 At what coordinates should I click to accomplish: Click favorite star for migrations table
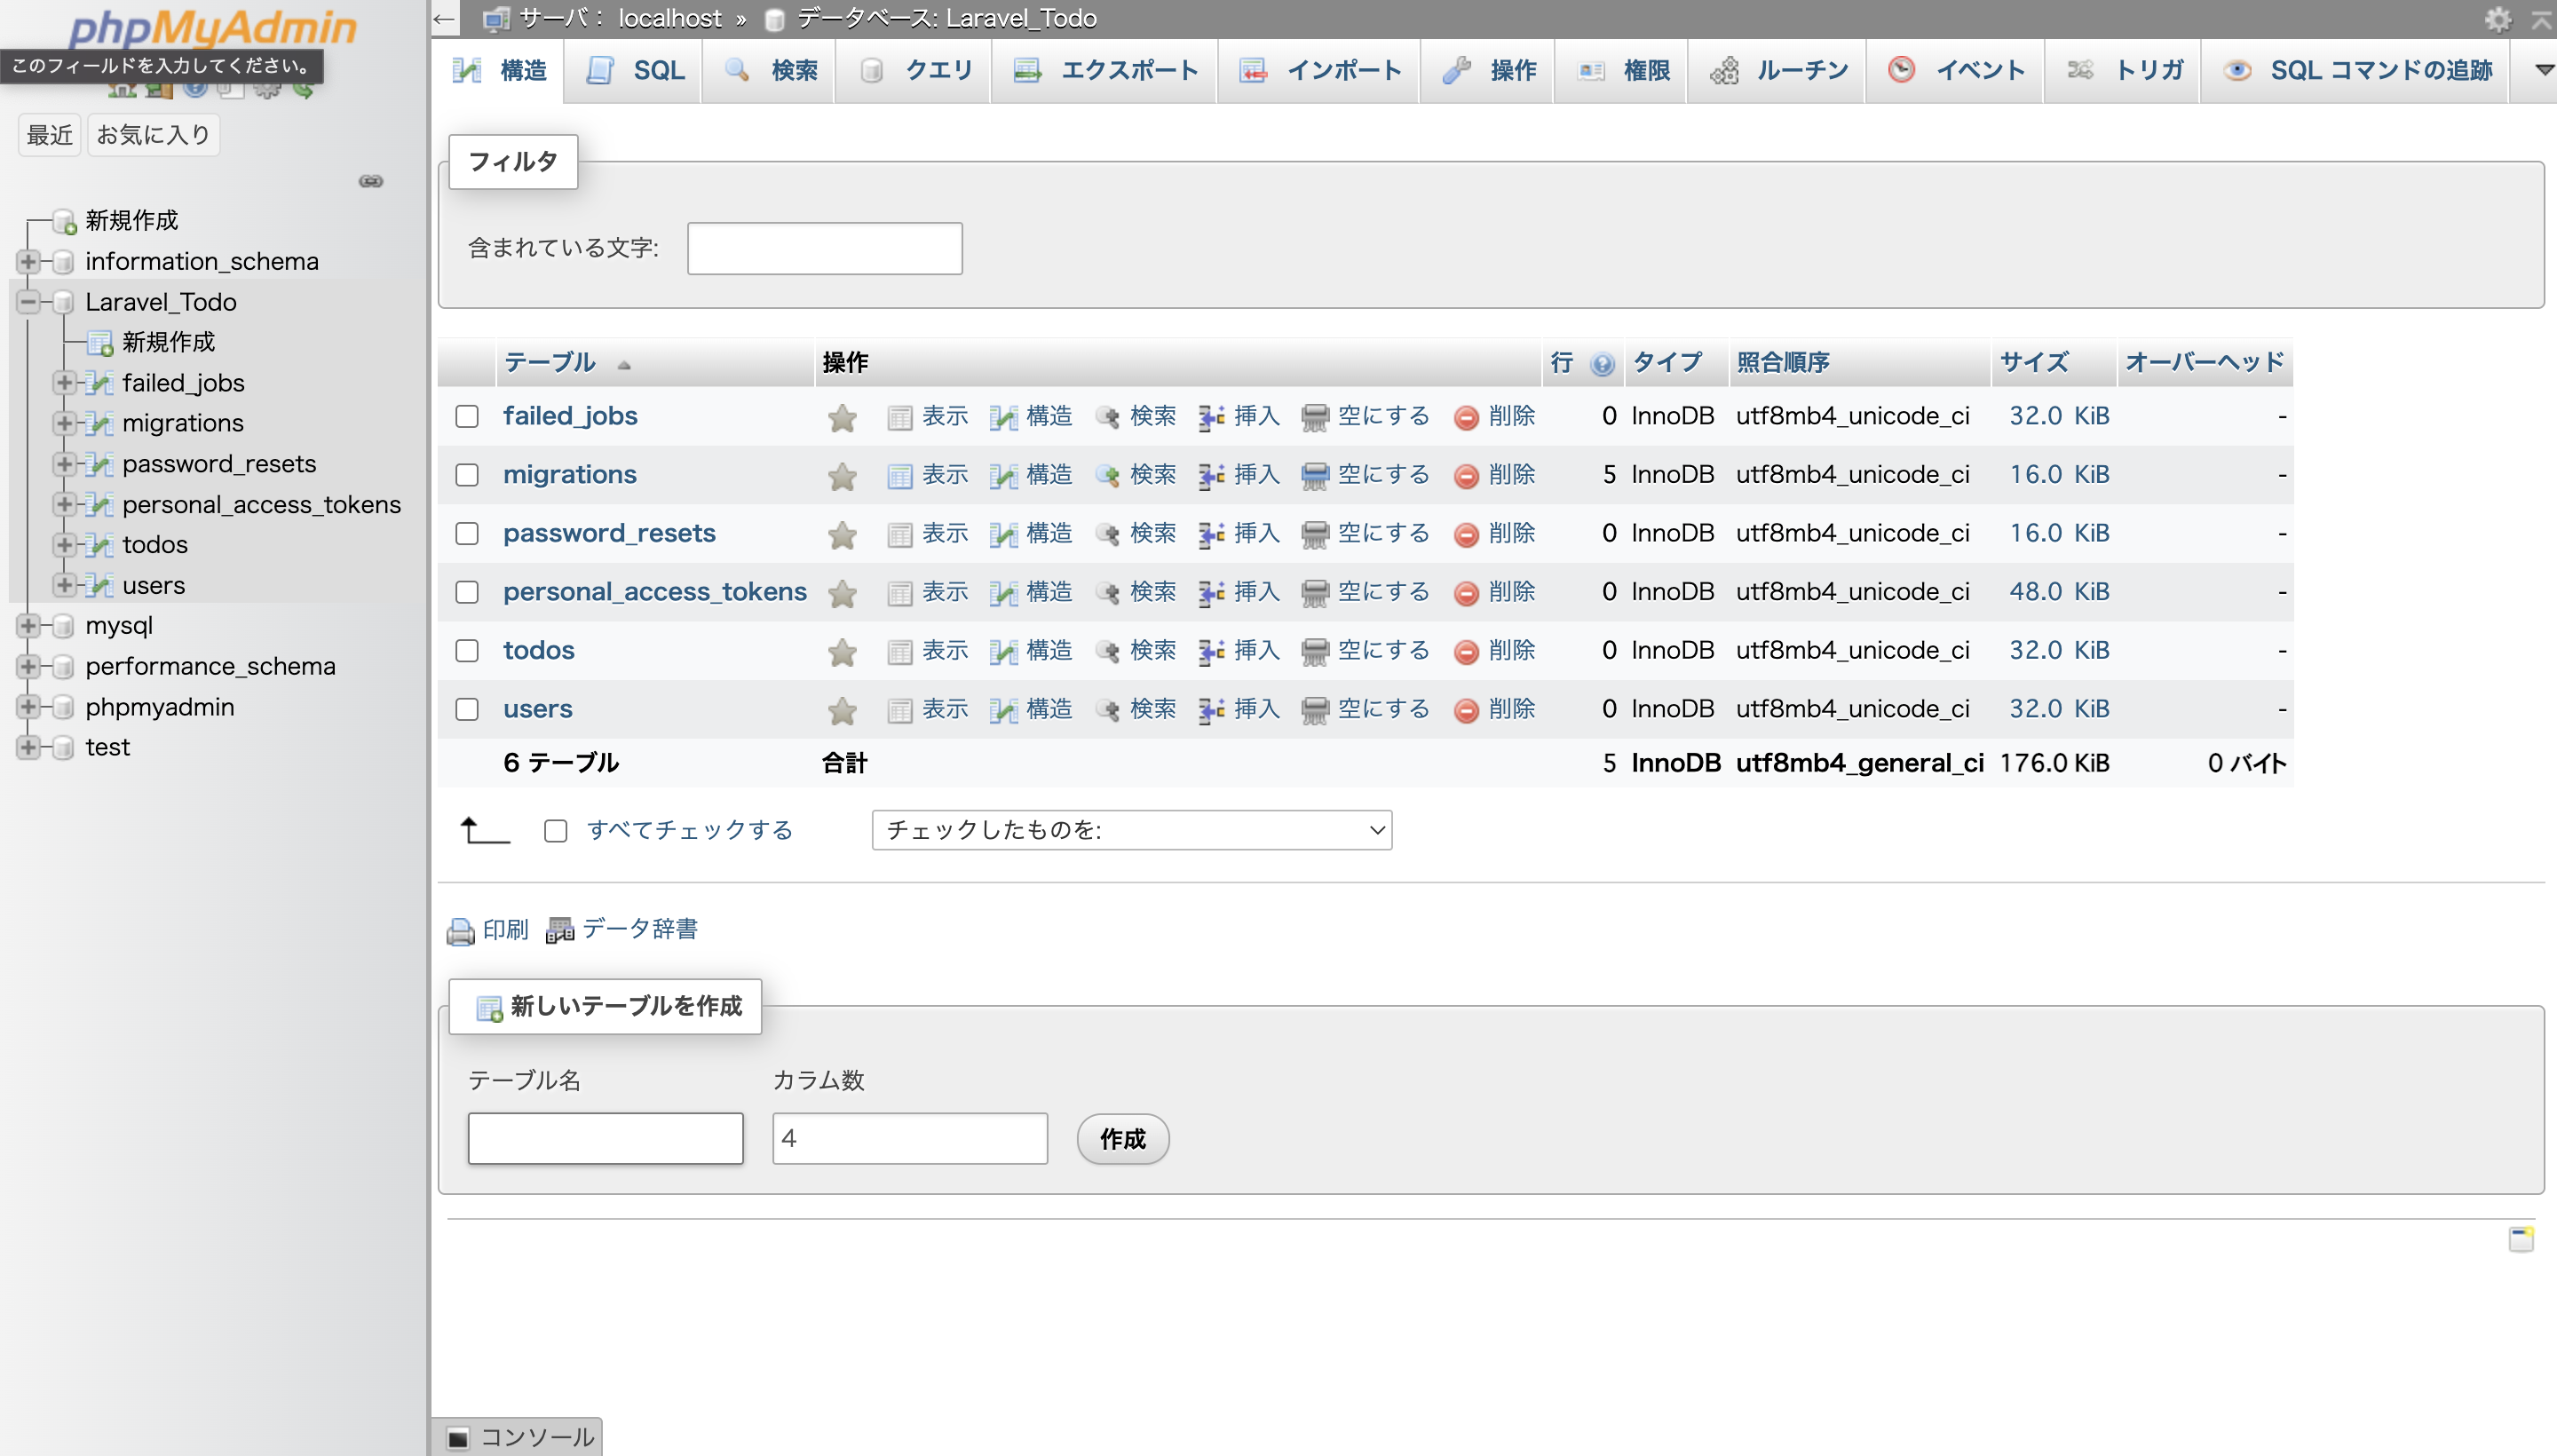[x=842, y=476]
